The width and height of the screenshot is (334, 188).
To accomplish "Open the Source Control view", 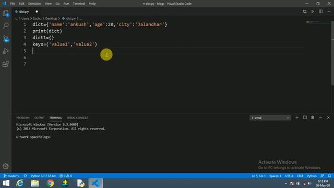I will [6, 39].
